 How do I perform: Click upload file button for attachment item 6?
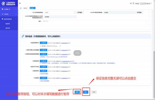tap(43, 71)
